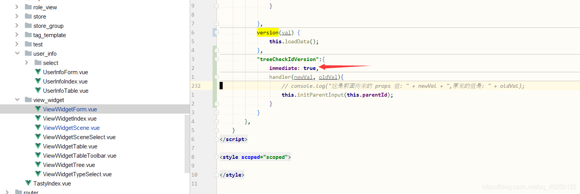Click the Vue icon of ViewWidgetTypeSelect.vue
The width and height of the screenshot is (580, 194).
[38, 174]
